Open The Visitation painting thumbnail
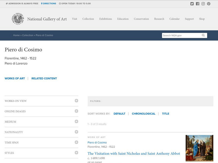Screen dimensions: 218x163 [x=199, y=148]
